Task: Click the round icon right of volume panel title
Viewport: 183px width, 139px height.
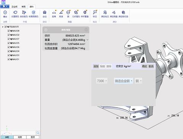Action: coord(86,30)
